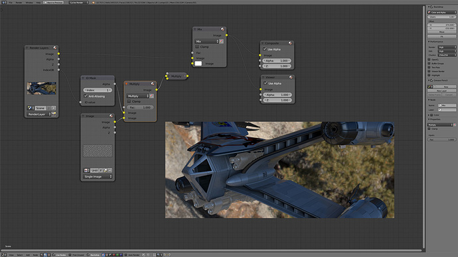Toggle Use Nodes checkbox in bottom header
Viewport: 458px width, 257px height.
tap(54, 254)
